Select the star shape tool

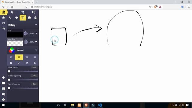pyautogui.click(x=16, y=18)
